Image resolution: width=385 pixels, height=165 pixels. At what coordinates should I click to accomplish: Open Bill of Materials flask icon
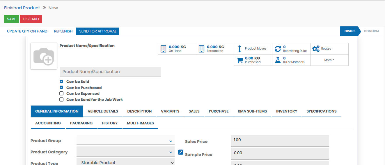(278, 60)
